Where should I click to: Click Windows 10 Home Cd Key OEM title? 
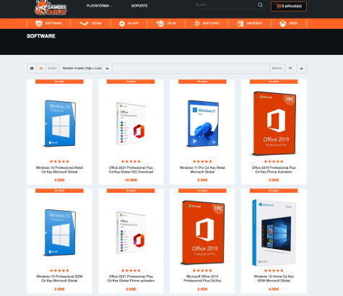(274, 279)
